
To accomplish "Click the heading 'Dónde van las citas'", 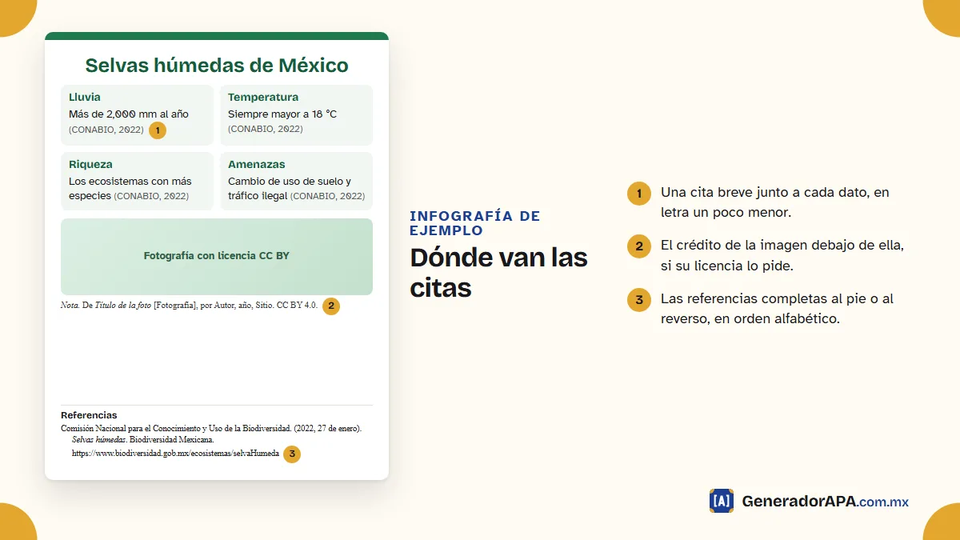I will click(498, 273).
